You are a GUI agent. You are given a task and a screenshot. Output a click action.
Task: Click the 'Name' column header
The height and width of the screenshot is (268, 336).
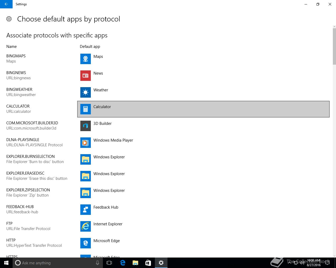(x=12, y=47)
